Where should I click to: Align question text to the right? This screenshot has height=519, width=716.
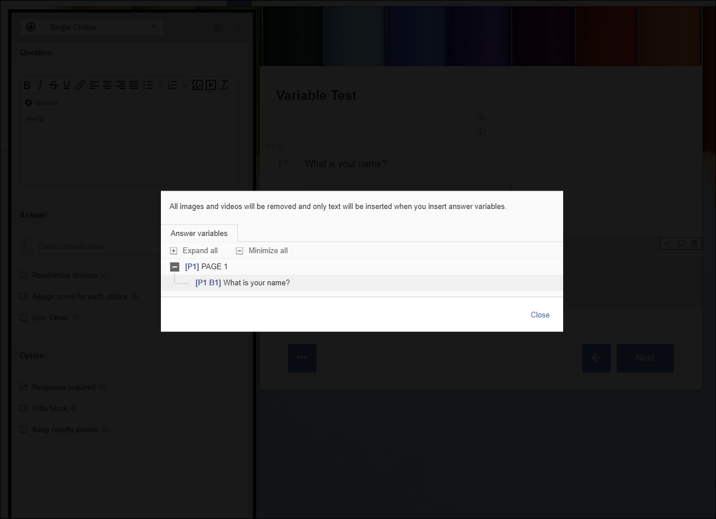point(120,85)
